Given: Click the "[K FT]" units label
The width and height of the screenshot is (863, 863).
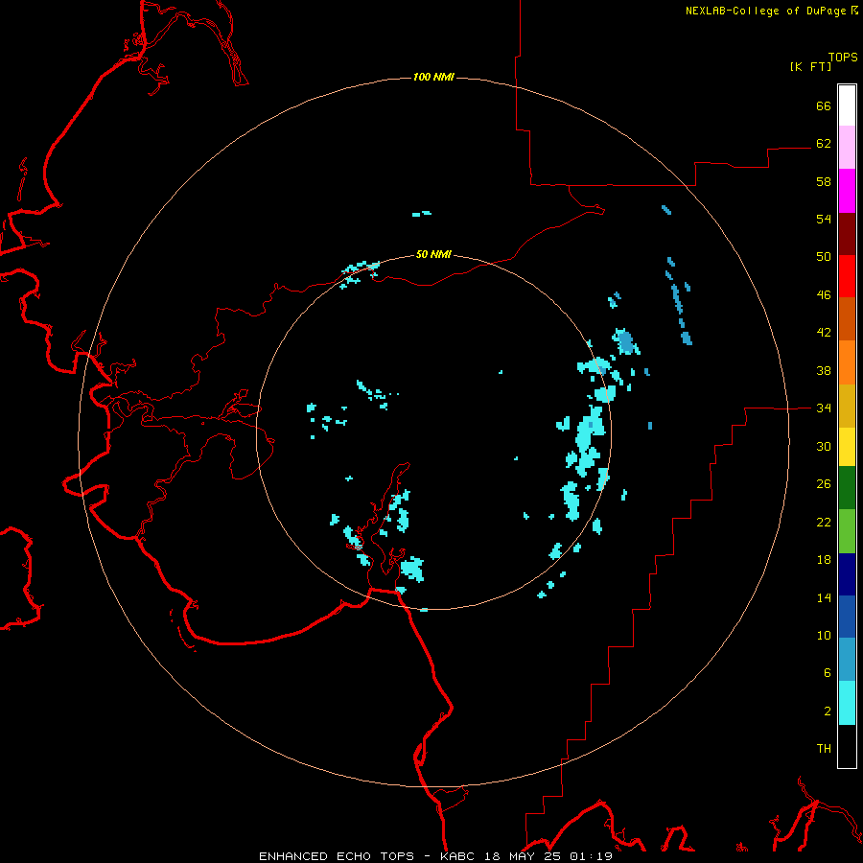Looking at the screenshot, I should pos(810,66).
